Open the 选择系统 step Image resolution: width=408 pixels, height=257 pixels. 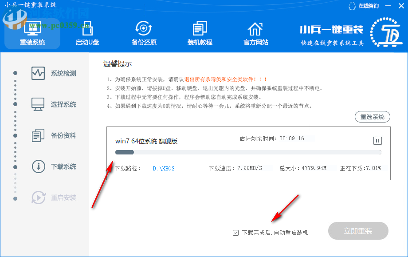pyautogui.click(x=59, y=104)
